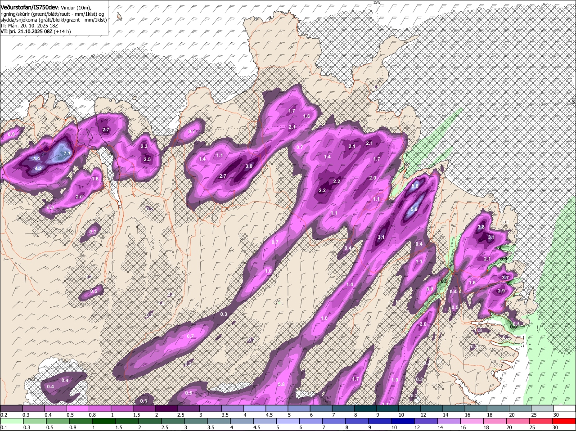This screenshot has height=431, width=576.
Task: Click the 1.3 precipitation value on the map
Action: (x=419, y=261)
